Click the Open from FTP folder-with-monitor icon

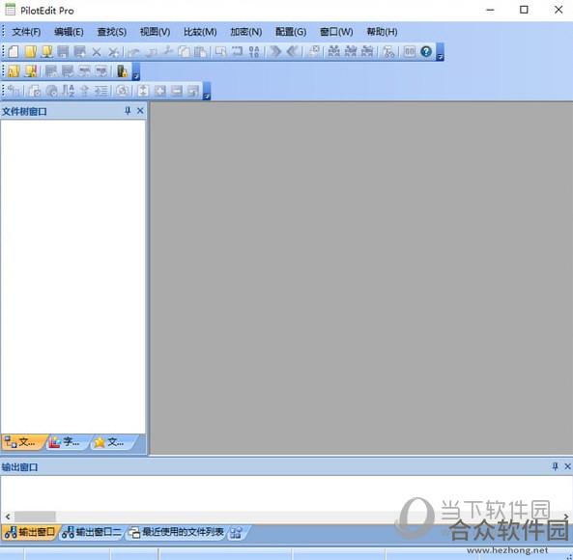point(46,52)
